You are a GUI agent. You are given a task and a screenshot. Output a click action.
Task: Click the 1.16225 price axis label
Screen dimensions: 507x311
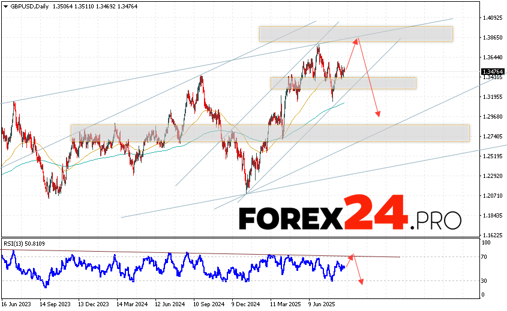pyautogui.click(x=492, y=235)
